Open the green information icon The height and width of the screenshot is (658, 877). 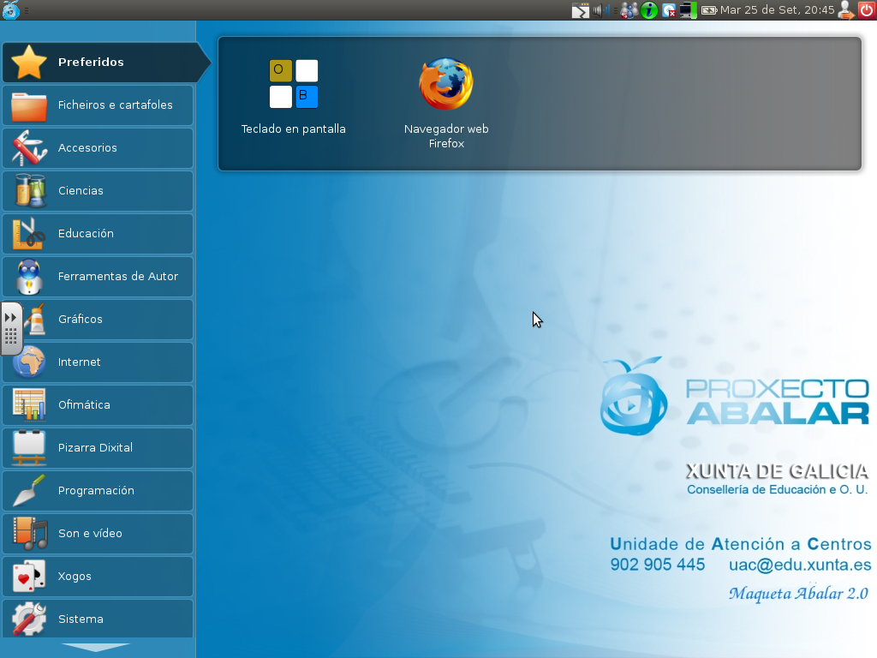(x=649, y=10)
